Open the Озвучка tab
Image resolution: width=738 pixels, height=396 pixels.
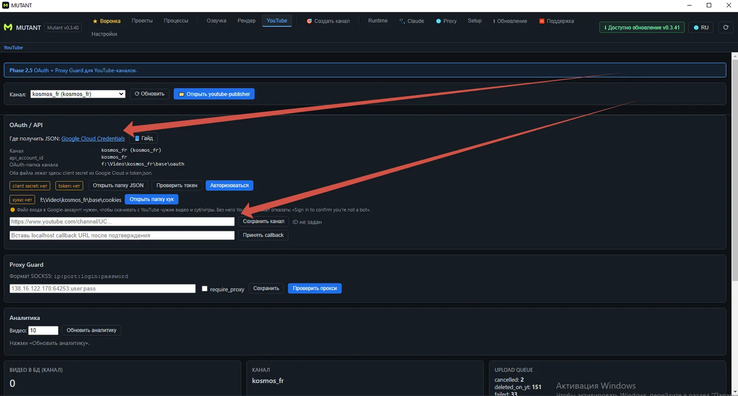tap(216, 21)
